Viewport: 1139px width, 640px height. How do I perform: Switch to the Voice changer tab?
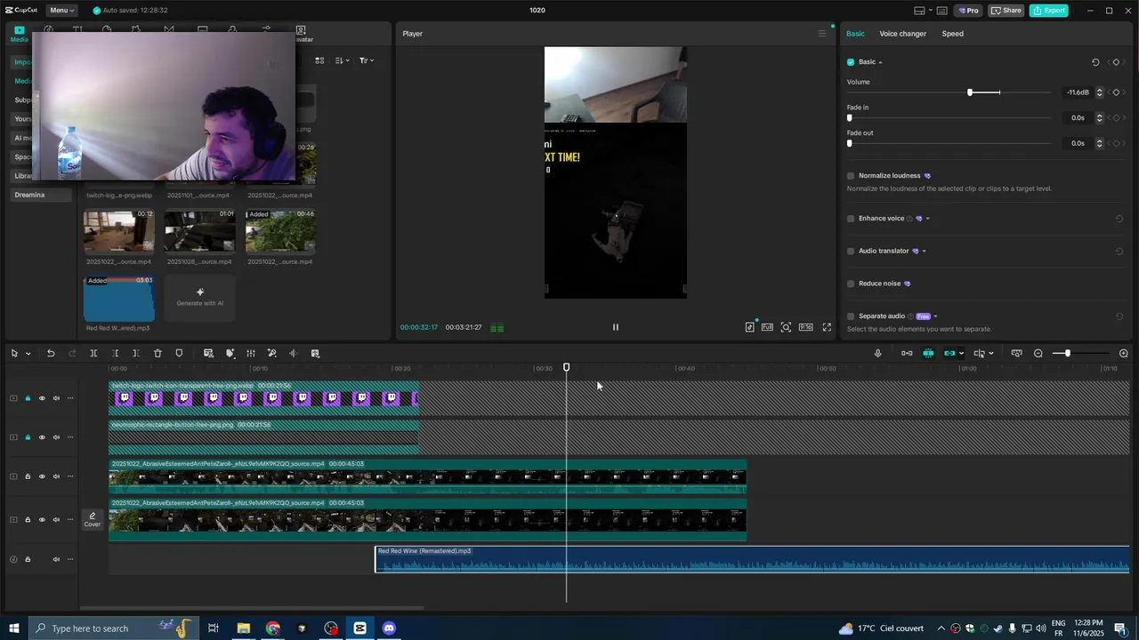click(902, 34)
